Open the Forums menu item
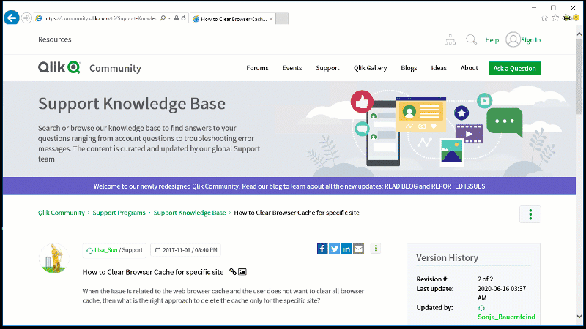Image resolution: width=586 pixels, height=329 pixels. (x=257, y=68)
